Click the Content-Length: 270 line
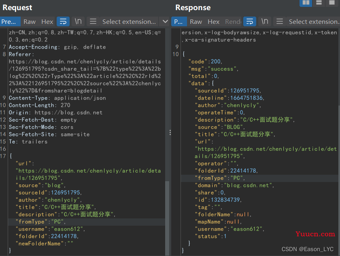Viewport: 340px width, 256px height. (x=40, y=105)
